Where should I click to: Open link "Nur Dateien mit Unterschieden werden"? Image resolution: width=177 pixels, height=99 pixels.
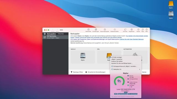click(x=137, y=36)
